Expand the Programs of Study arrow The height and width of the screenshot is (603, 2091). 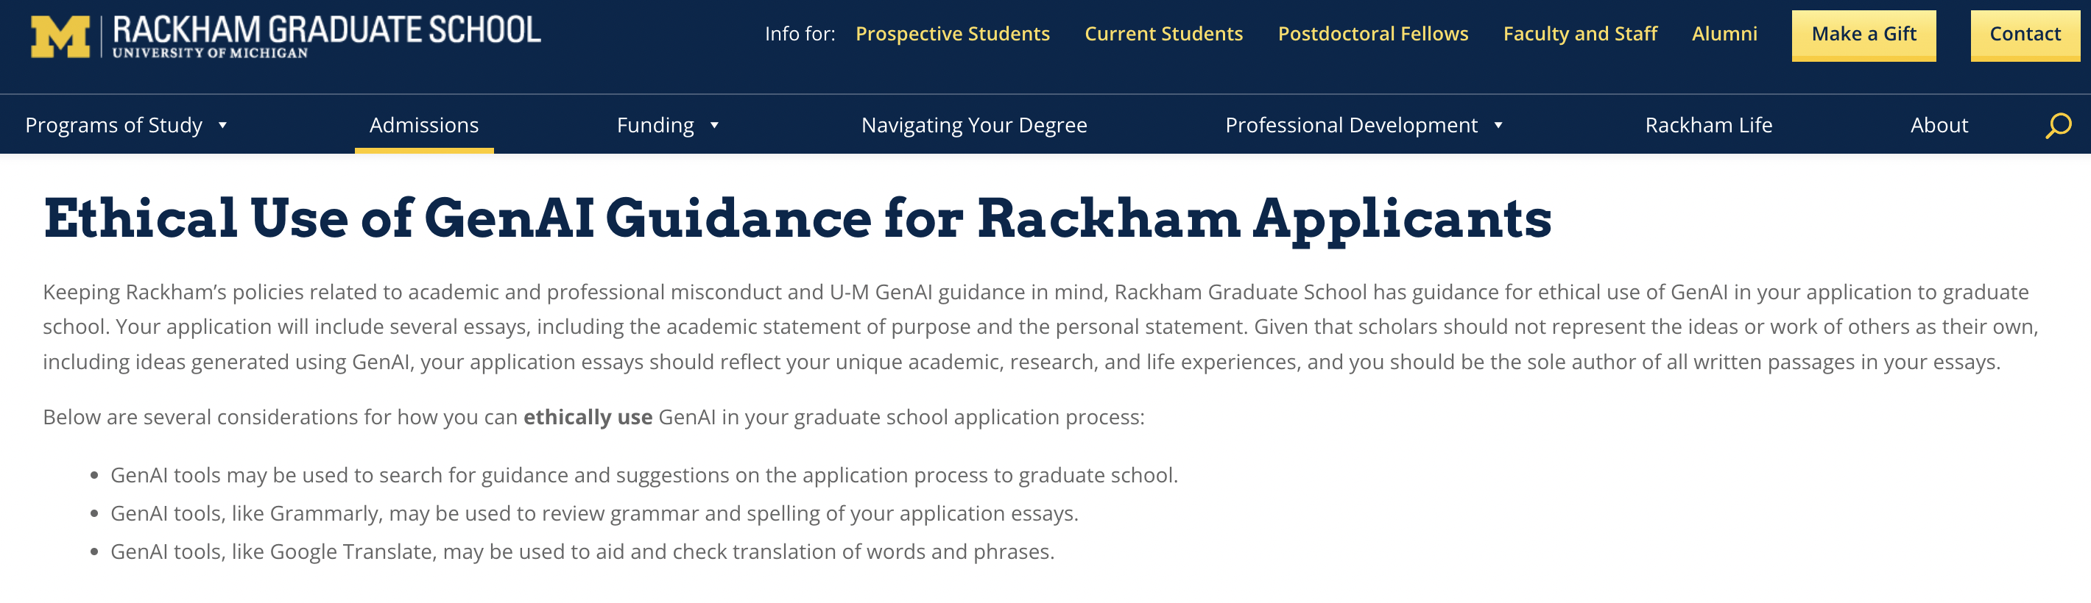(x=222, y=126)
